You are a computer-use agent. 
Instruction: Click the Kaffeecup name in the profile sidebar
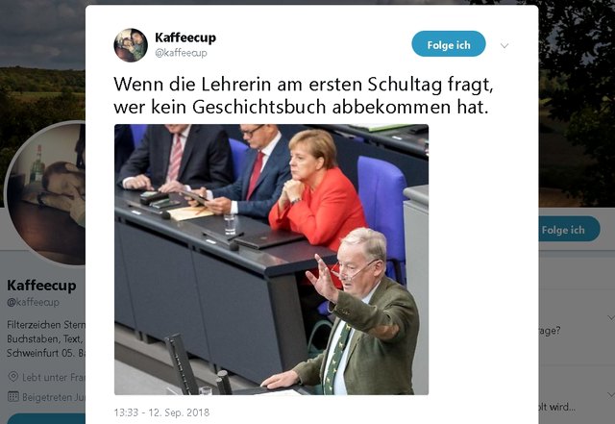click(x=41, y=286)
